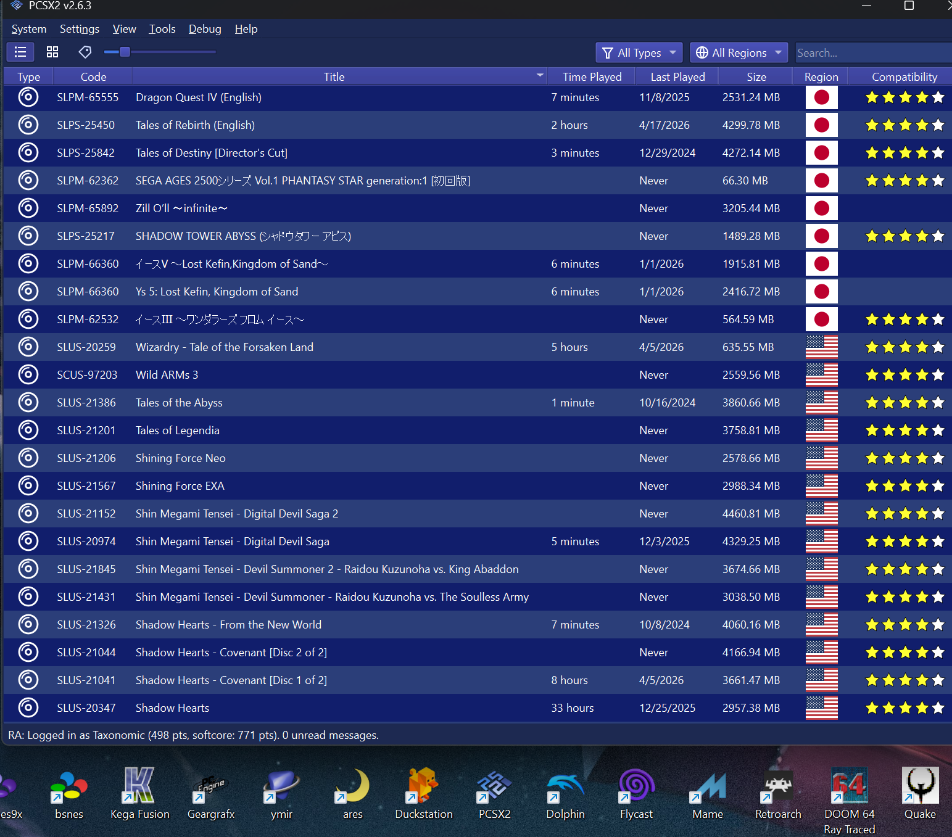Open the Debug menu

click(205, 29)
